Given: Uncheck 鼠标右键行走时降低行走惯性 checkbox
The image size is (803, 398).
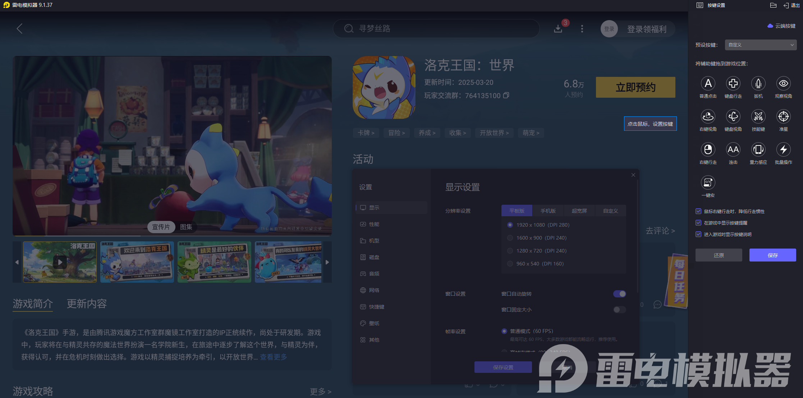Looking at the screenshot, I should click(x=698, y=211).
